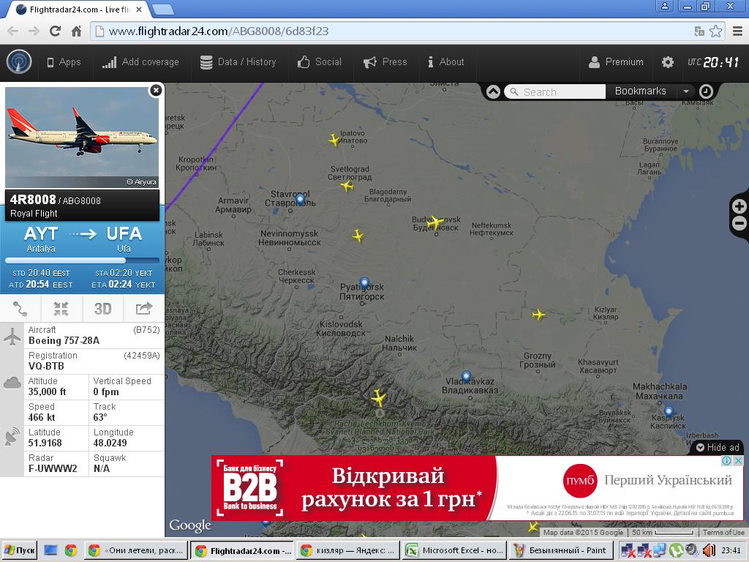Click the Flightradar24 radar logo
This screenshot has width=749, height=562.
point(19,62)
